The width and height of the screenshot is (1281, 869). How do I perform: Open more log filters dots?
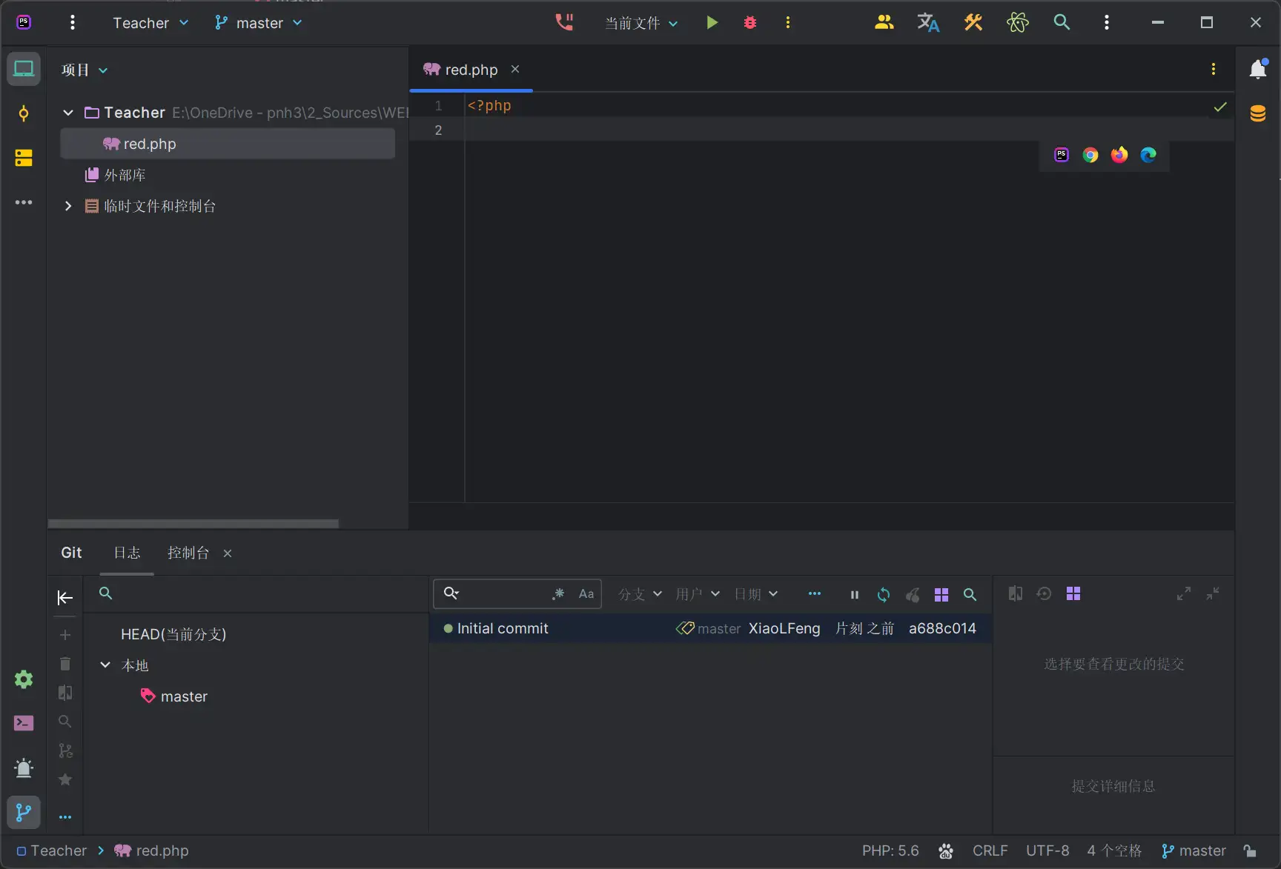tap(815, 593)
